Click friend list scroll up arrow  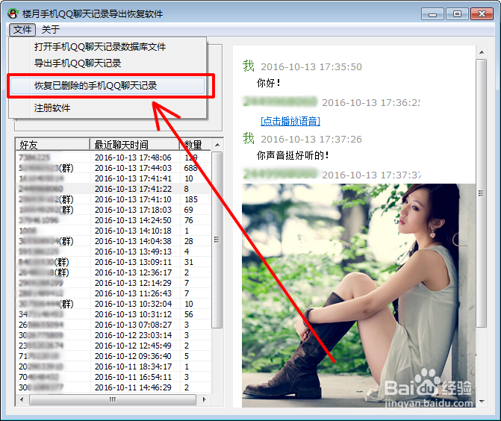click(217, 145)
